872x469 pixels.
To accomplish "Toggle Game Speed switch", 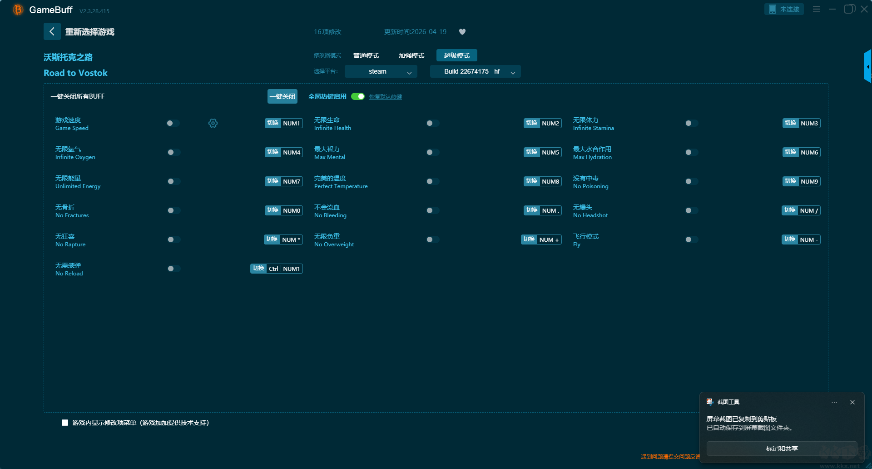I will [x=173, y=123].
